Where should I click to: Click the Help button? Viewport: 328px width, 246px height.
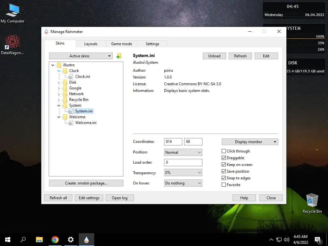tap(244, 198)
